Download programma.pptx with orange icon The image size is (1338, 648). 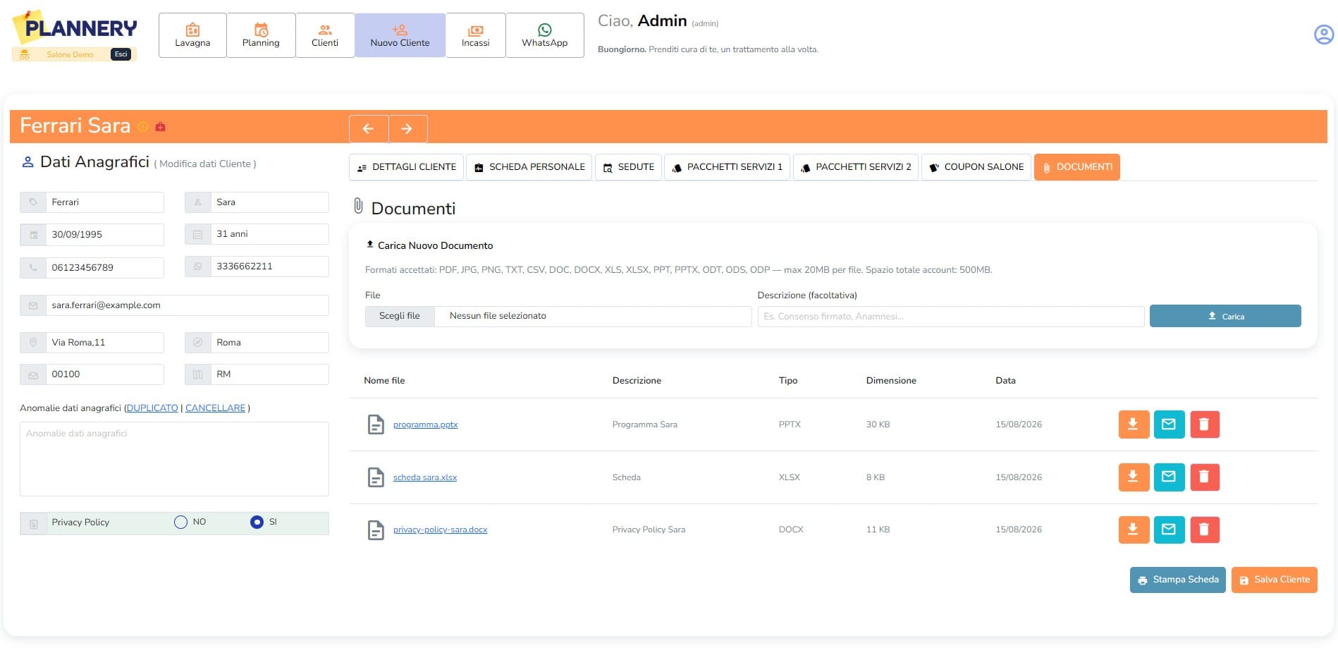[1134, 424]
